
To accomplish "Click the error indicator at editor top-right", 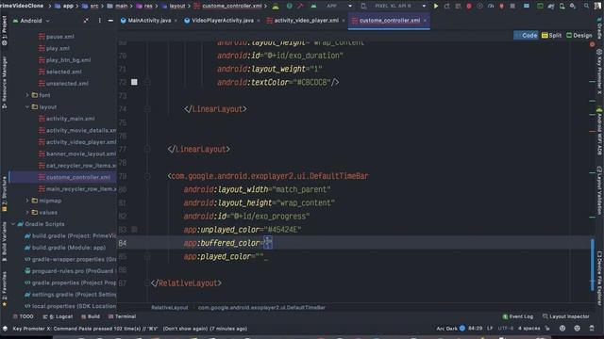I will coord(592,44).
